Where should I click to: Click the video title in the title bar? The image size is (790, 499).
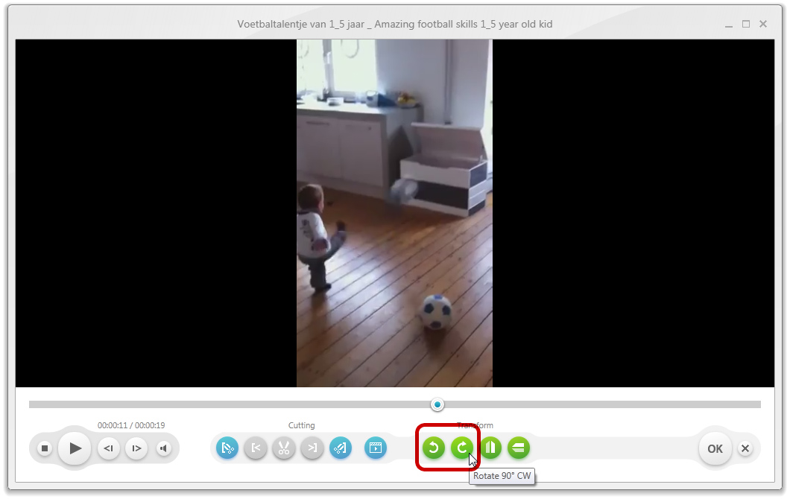click(394, 24)
